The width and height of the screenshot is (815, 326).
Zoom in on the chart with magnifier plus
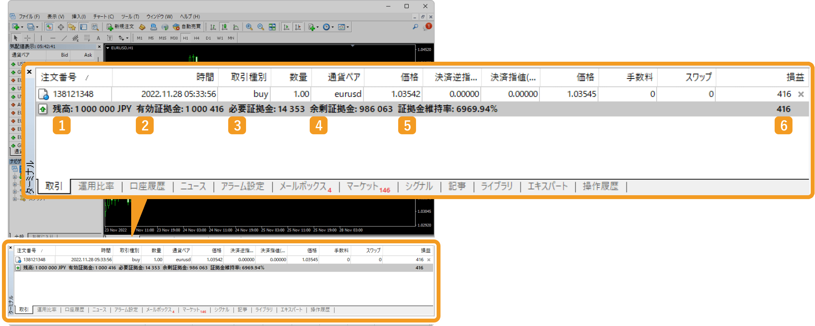pos(249,27)
